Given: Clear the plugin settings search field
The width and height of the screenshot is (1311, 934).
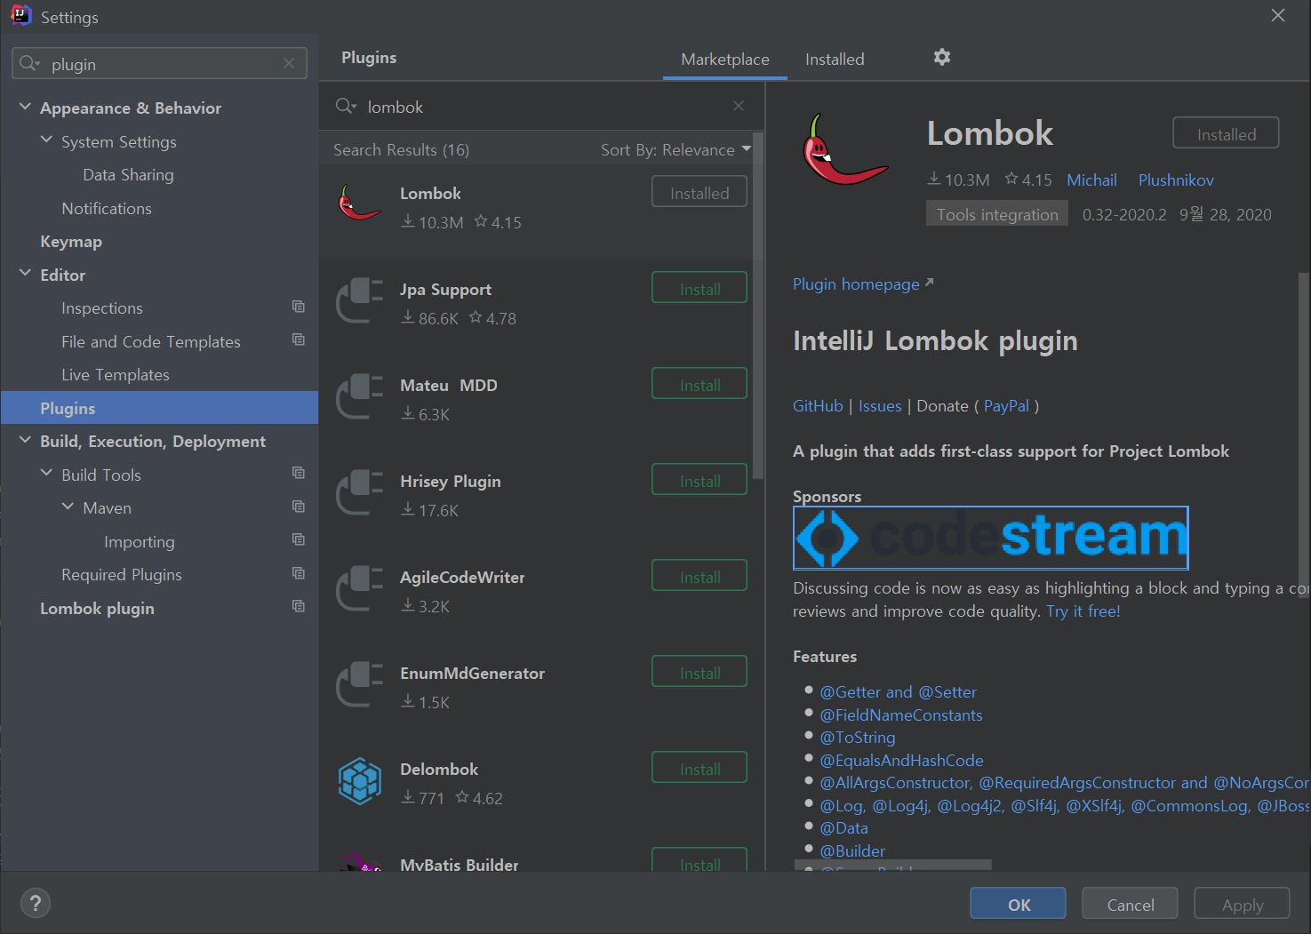Looking at the screenshot, I should (289, 63).
